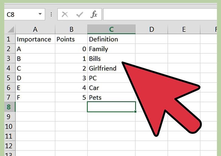Click the formula bar resize handle dots
The image size is (221, 156).
point(51,14)
